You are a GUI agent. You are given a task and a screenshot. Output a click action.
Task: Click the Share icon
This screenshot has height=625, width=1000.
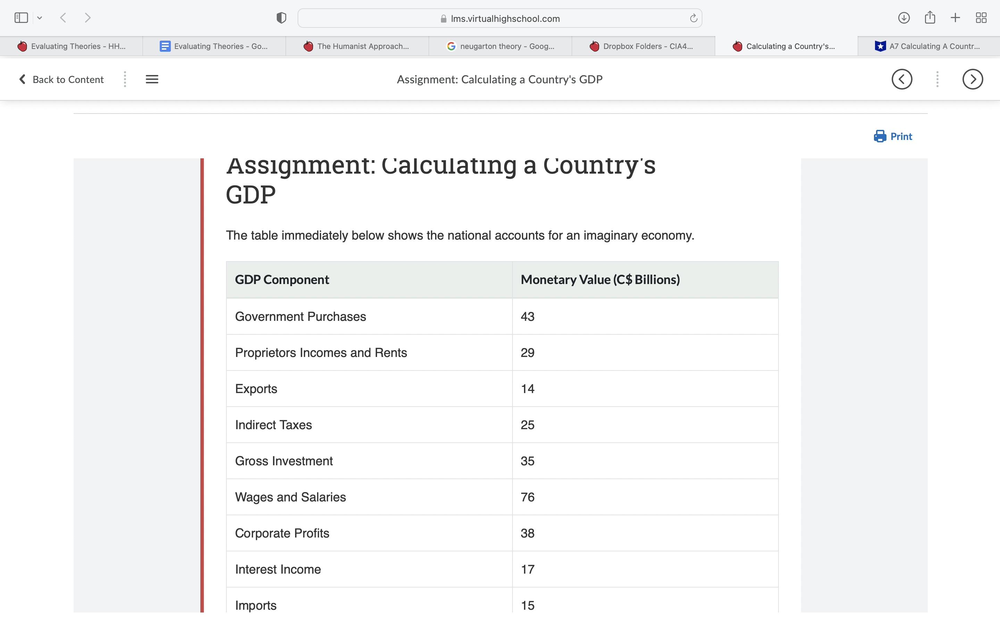[930, 17]
